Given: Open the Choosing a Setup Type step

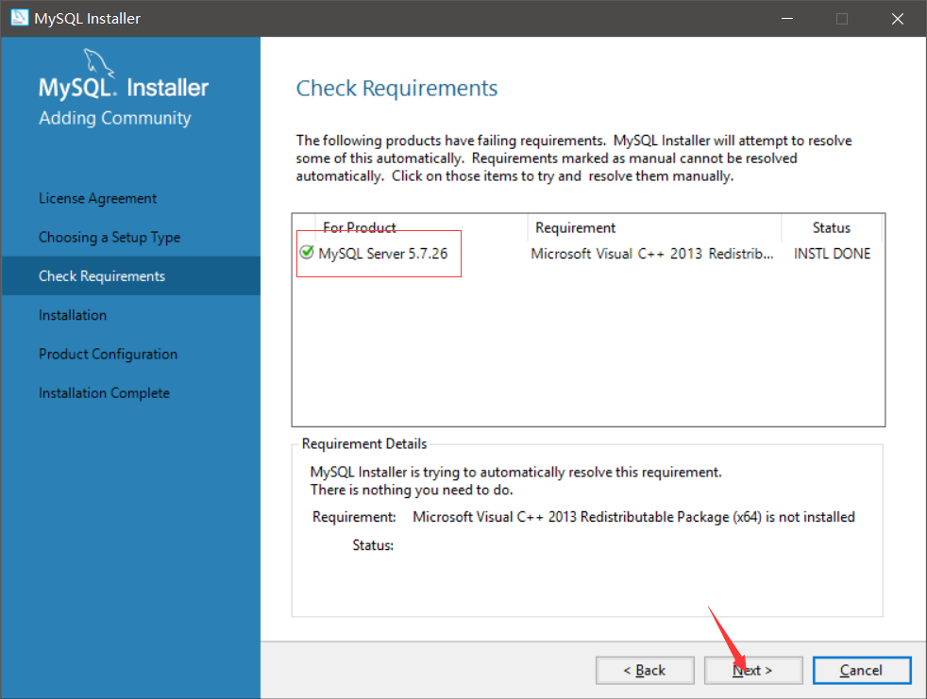Looking at the screenshot, I should click(x=110, y=238).
